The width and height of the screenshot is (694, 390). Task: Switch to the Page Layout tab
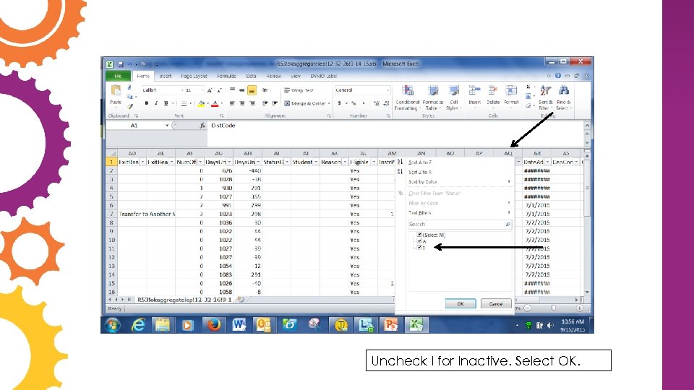tap(194, 76)
